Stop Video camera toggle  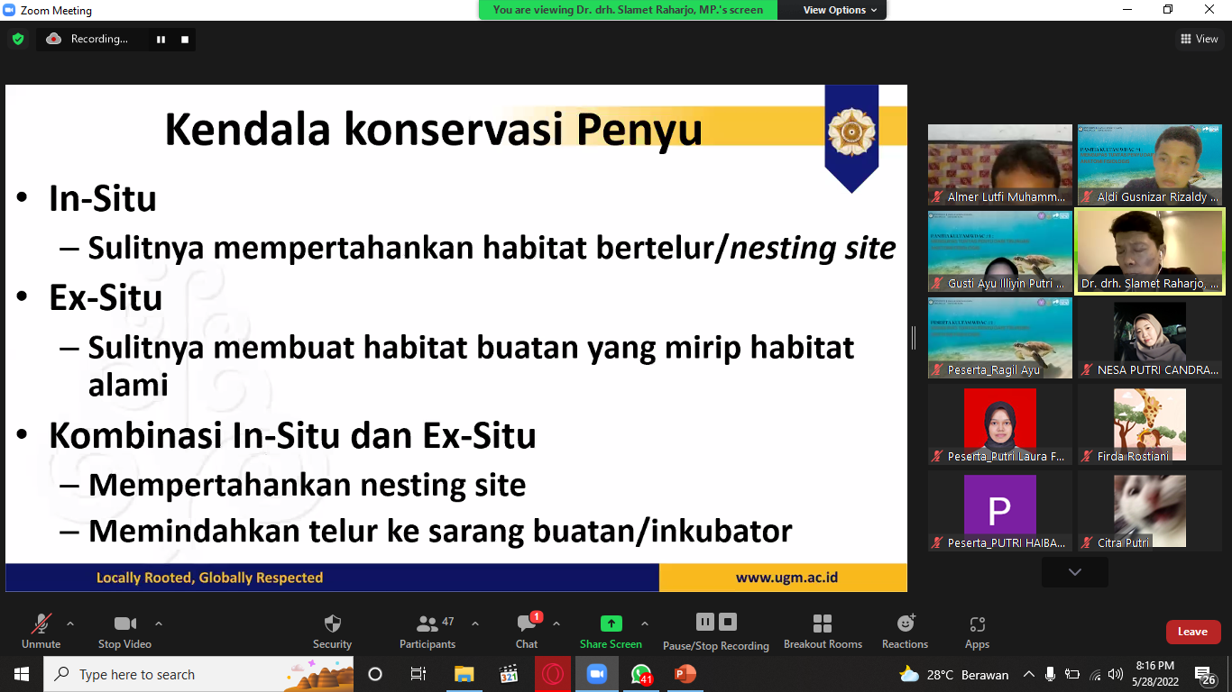(x=124, y=631)
